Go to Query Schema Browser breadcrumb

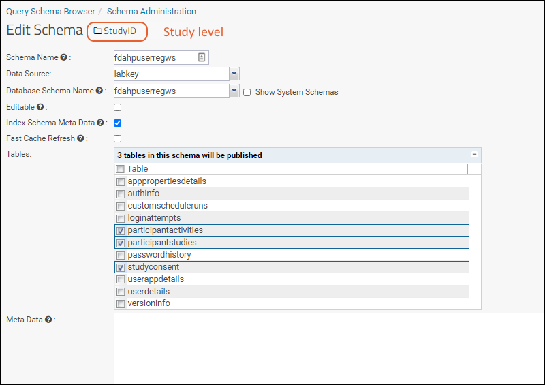tap(50, 12)
